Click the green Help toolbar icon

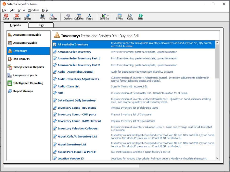141,17
